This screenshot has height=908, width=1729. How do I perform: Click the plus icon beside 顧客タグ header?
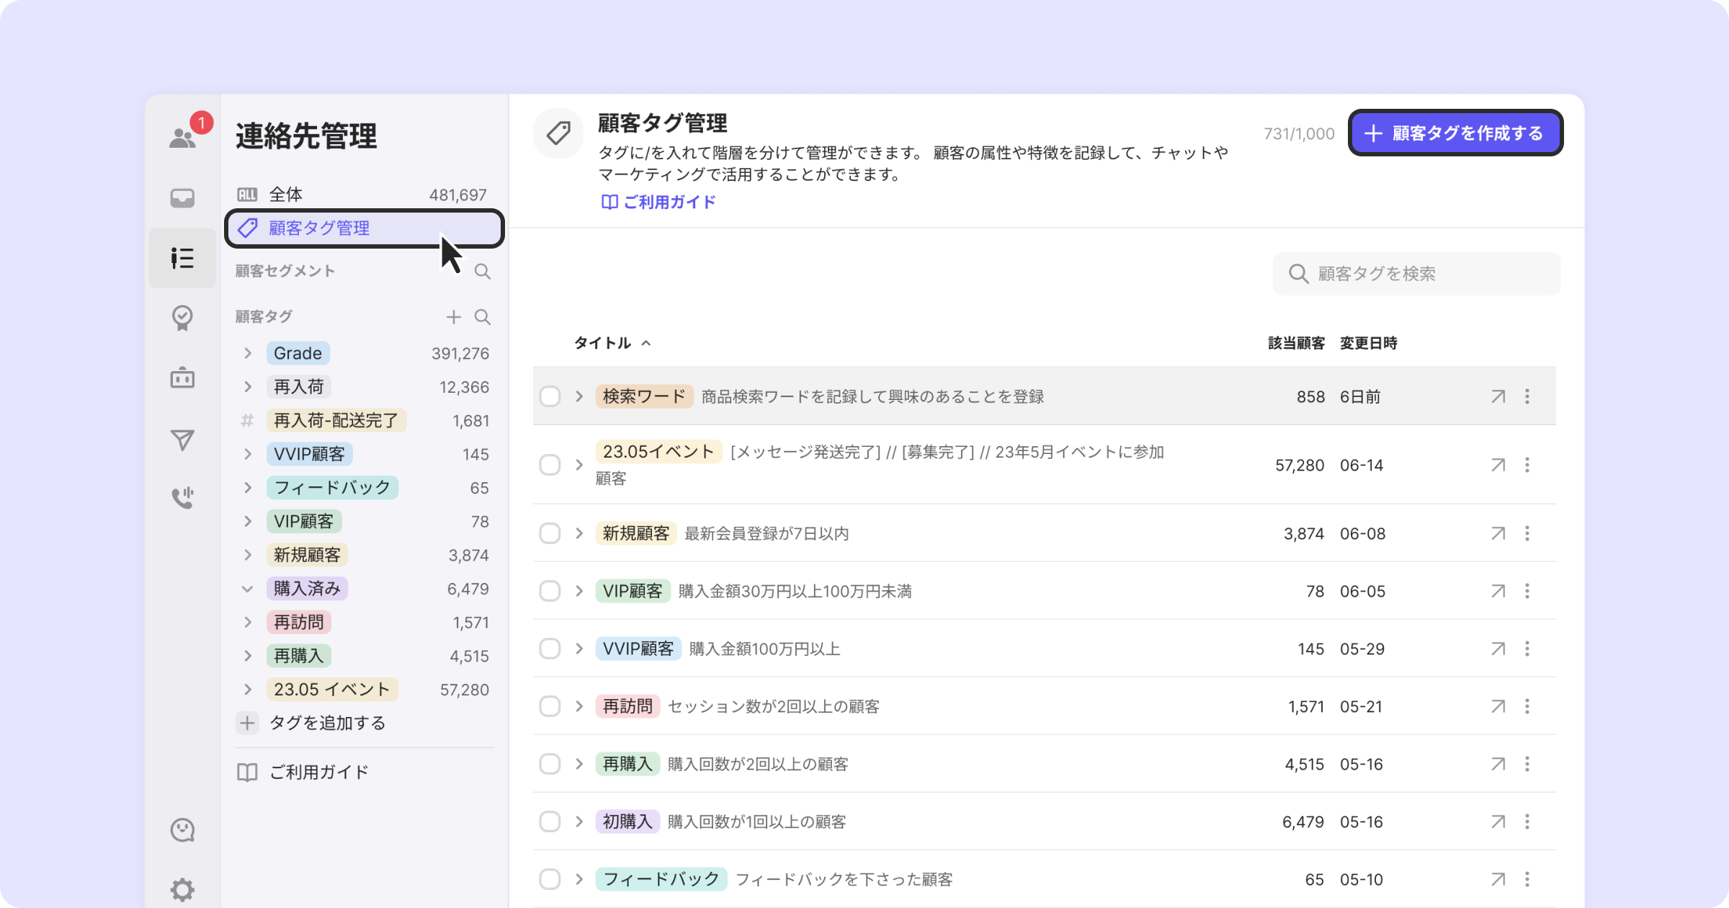click(453, 317)
